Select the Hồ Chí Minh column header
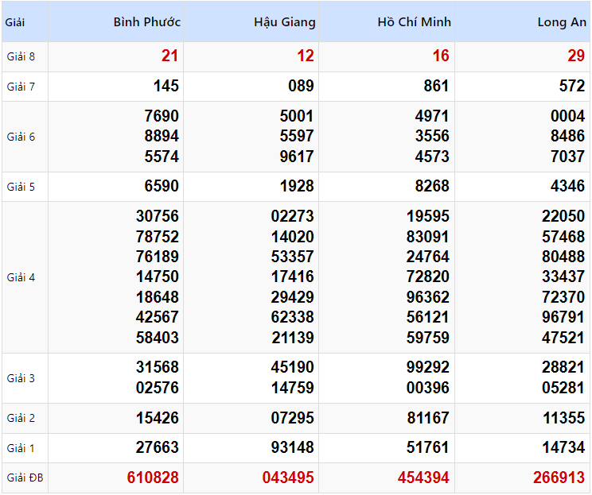Screen dimensions: 592x495 [414, 22]
